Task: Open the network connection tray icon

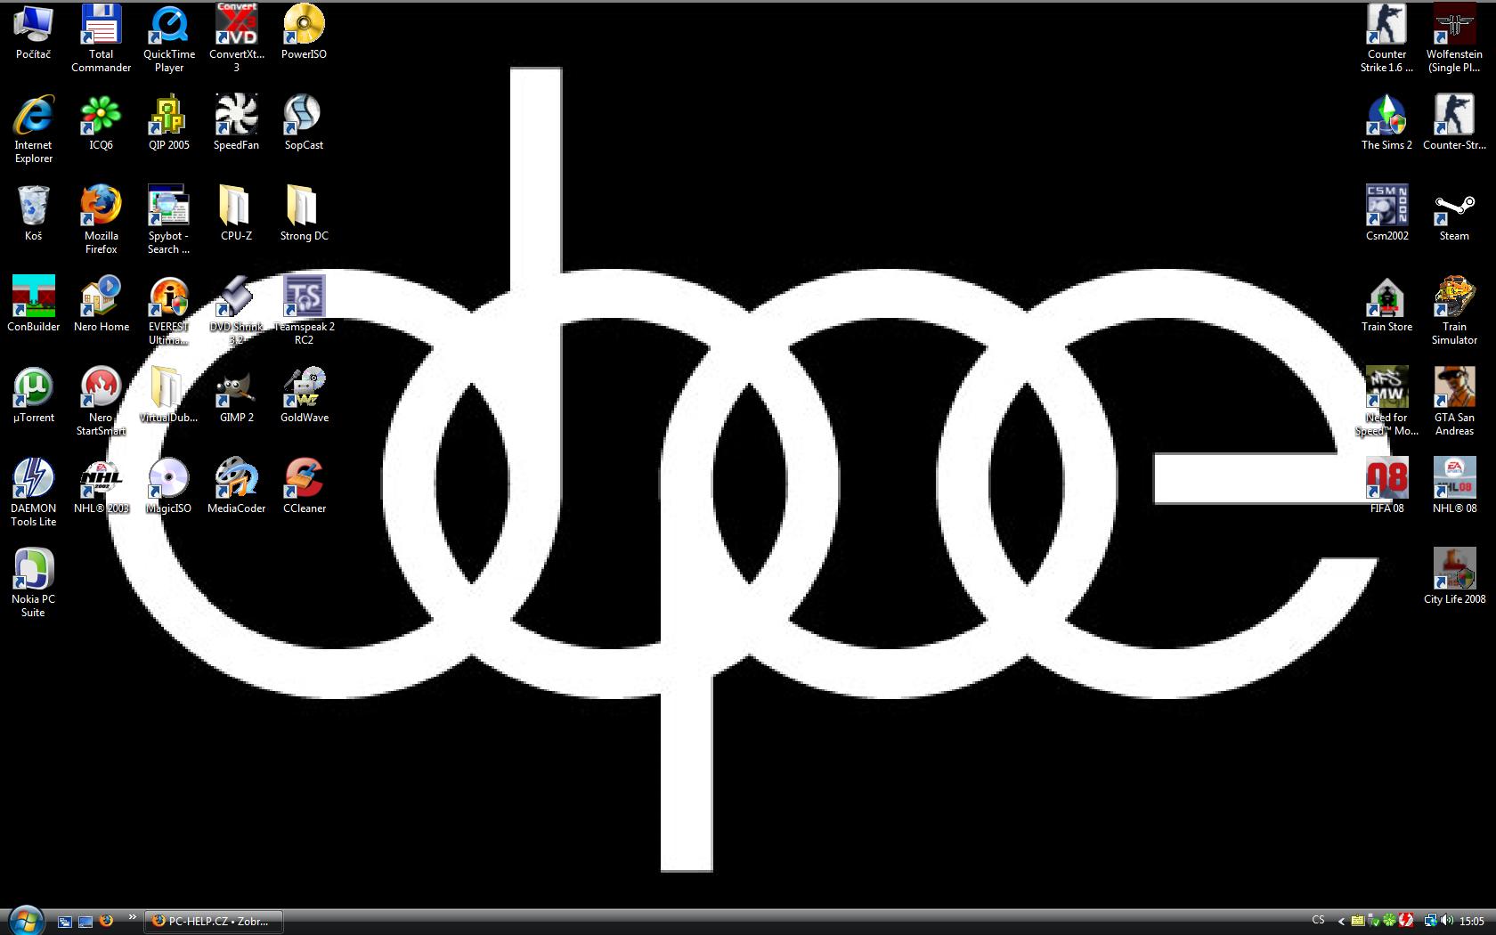Action: tap(1430, 922)
